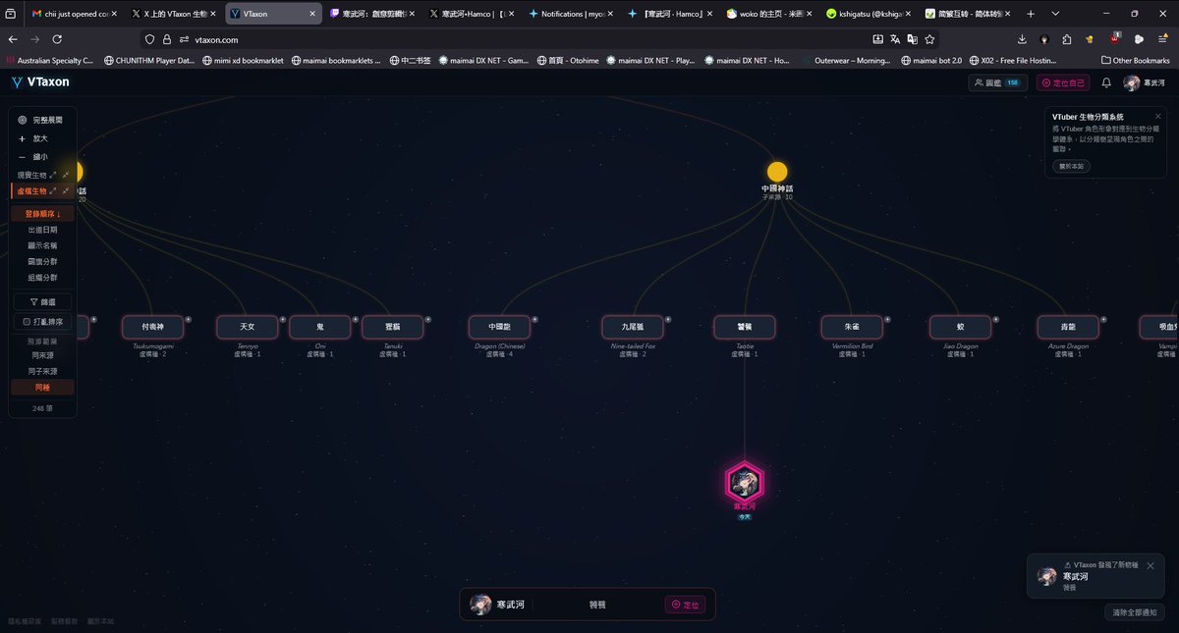Screen dimensions: 1179x633
Task: Click the 打亂排序 shuffle button
Action: (x=42, y=321)
